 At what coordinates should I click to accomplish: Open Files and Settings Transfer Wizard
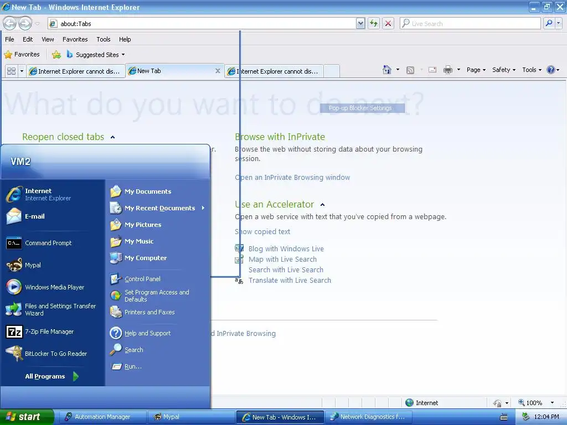pos(54,309)
